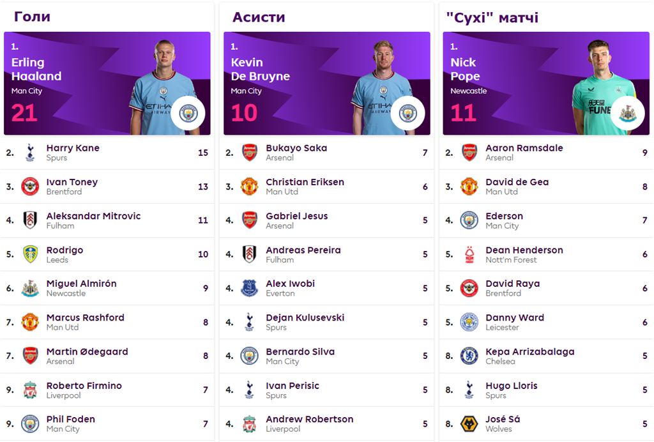The image size is (654, 442).
Task: Open Bukayo Saka's profile link
Action: [x=296, y=148]
